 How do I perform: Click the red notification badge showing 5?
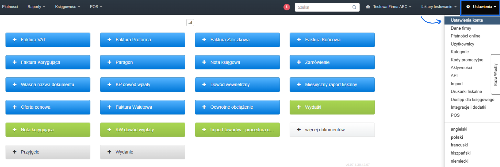(286, 7)
